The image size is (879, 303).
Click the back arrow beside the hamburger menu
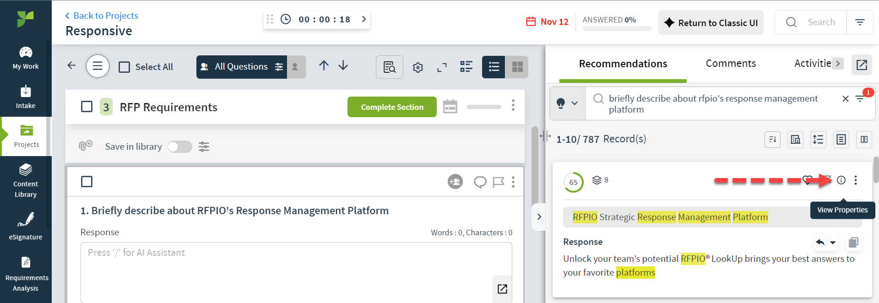point(71,65)
